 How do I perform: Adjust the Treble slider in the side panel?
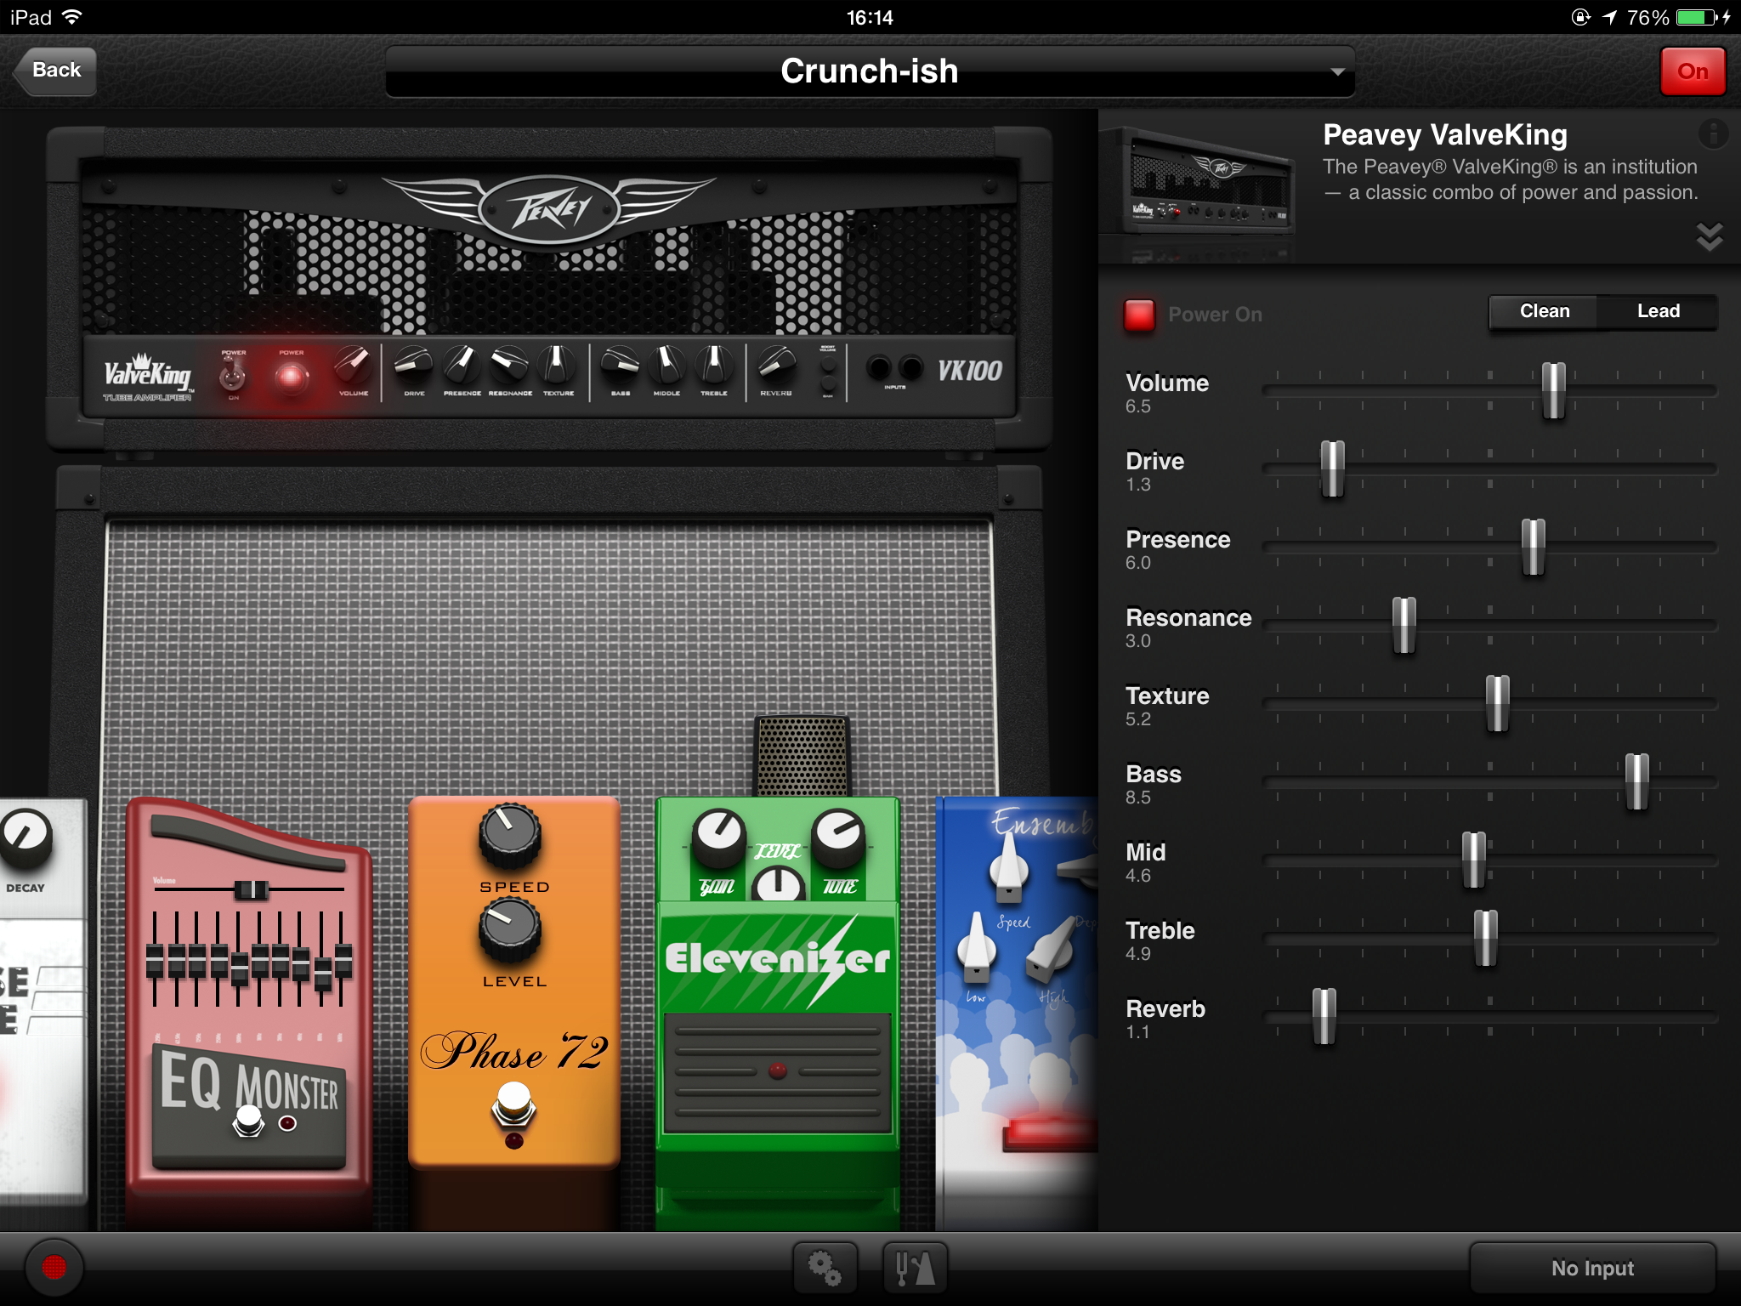tap(1485, 939)
